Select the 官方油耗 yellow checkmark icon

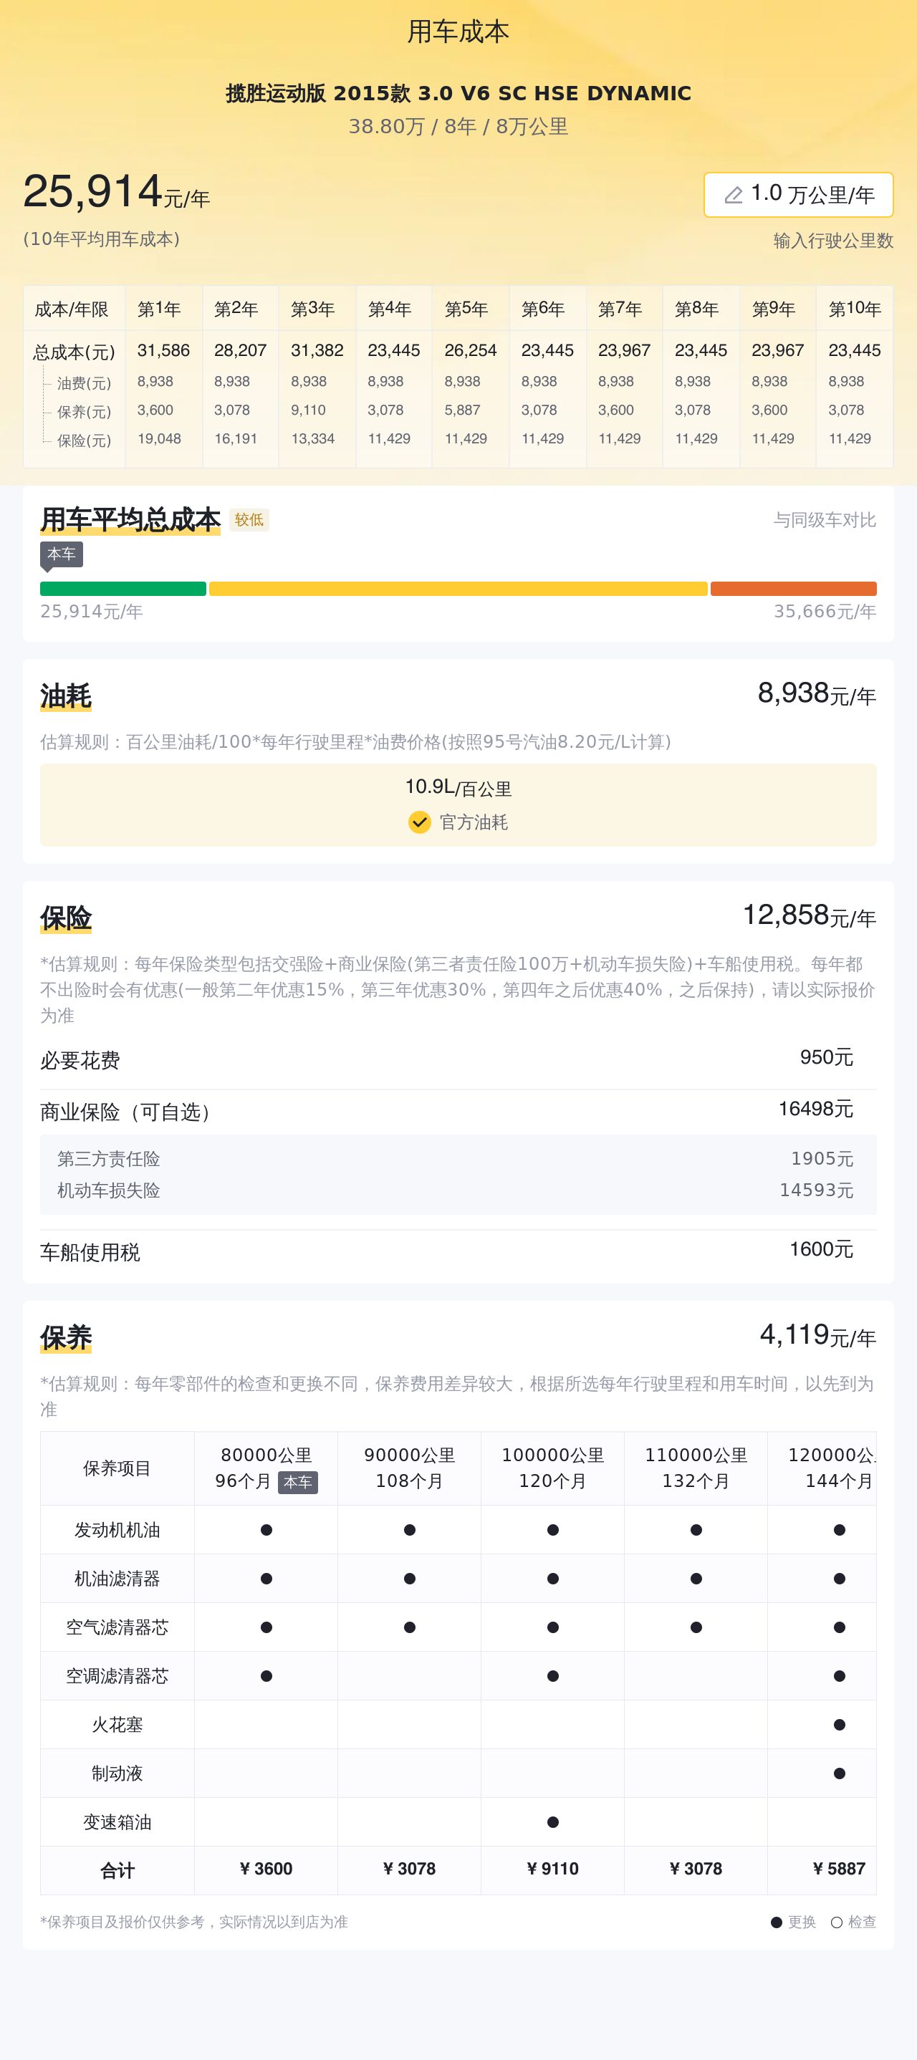pos(419,822)
